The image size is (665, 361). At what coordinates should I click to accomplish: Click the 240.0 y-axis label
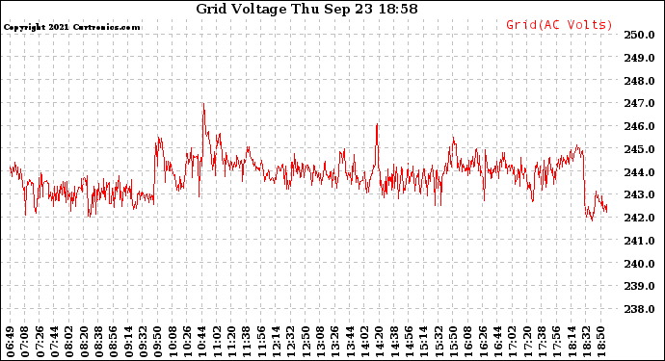tap(639, 264)
